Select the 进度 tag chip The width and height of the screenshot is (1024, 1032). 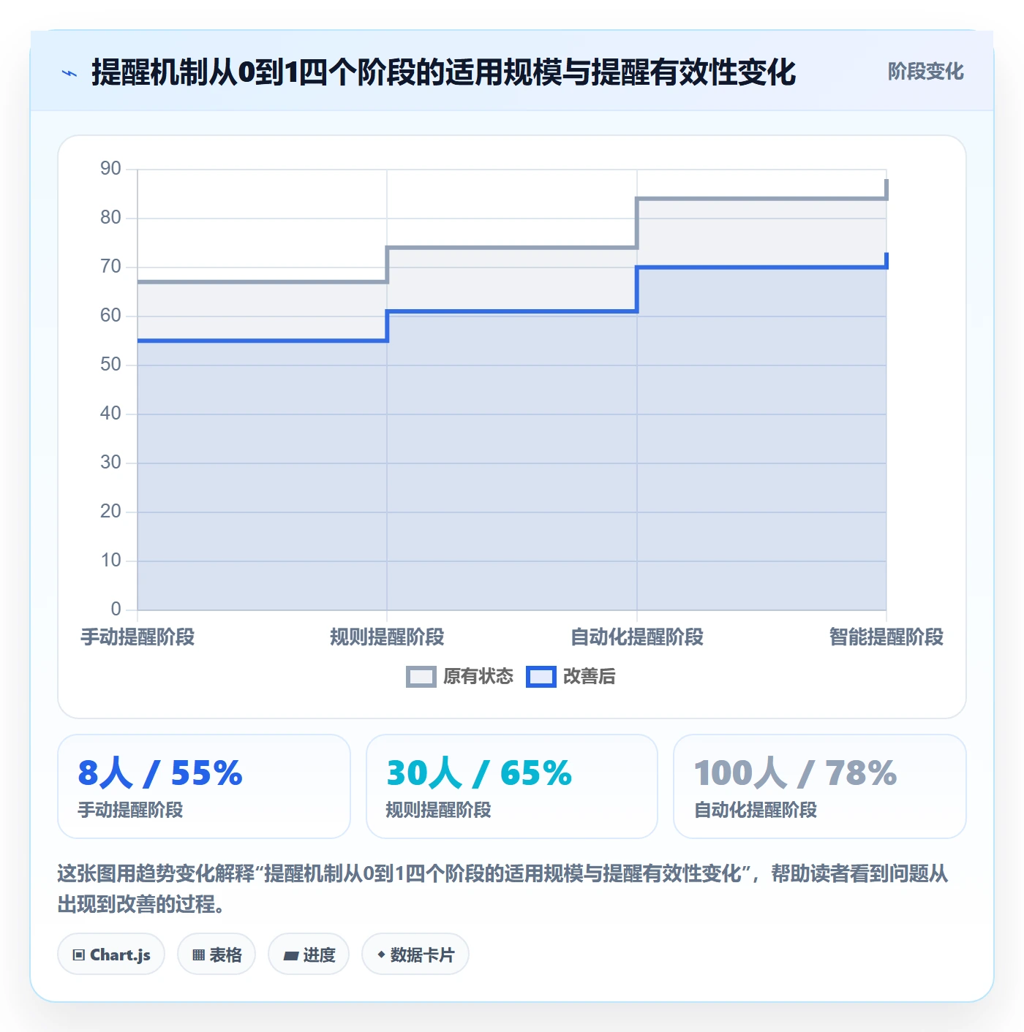(x=309, y=954)
